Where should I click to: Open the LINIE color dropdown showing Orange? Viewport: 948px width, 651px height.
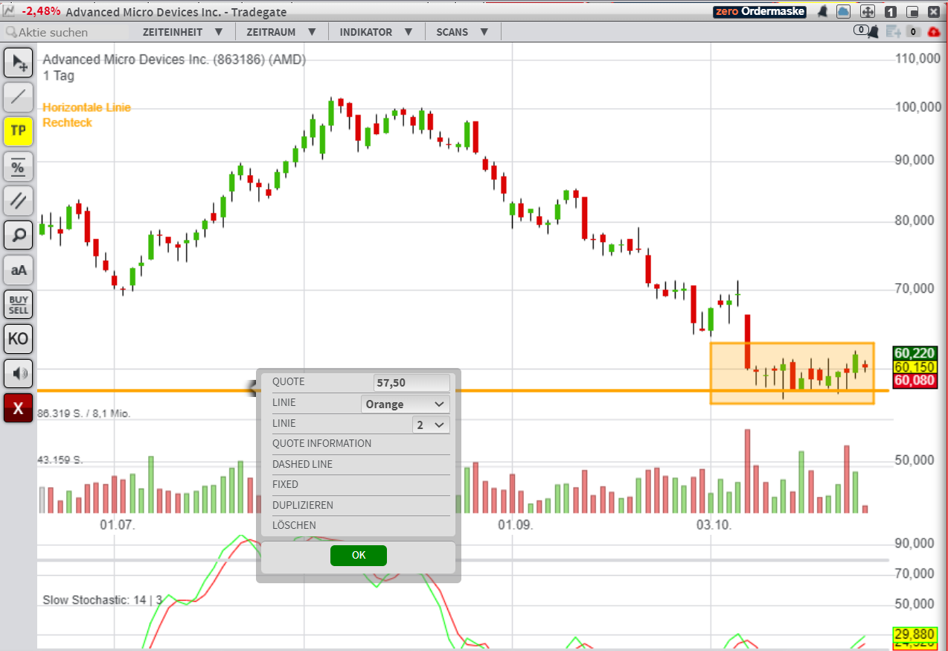coord(405,404)
